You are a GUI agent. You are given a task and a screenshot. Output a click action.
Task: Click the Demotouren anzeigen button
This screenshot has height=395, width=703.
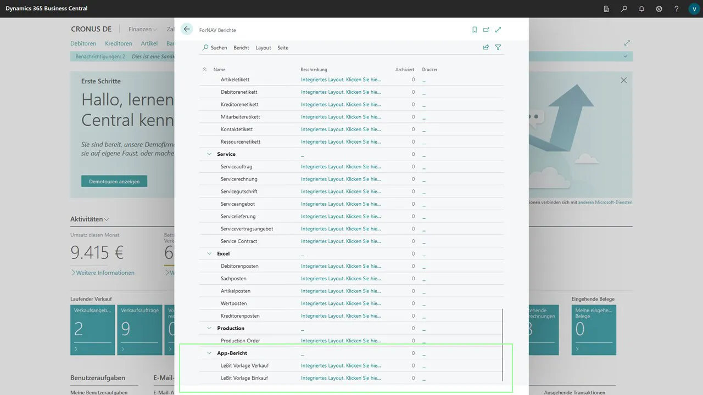click(x=114, y=181)
